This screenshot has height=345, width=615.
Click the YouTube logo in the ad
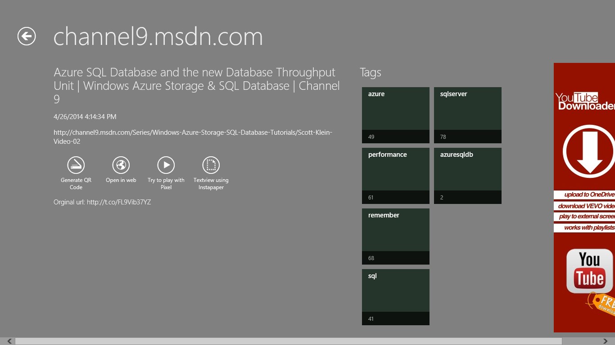click(590, 270)
